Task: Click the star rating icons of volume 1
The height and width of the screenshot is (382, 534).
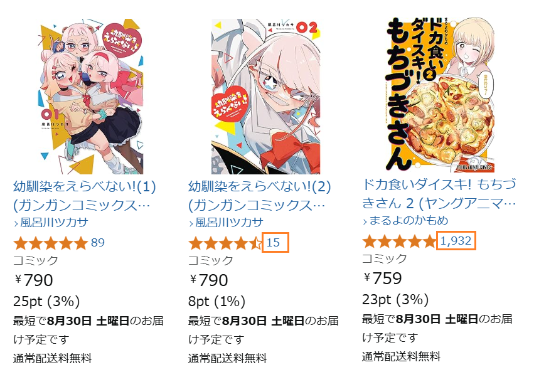Action: point(51,243)
